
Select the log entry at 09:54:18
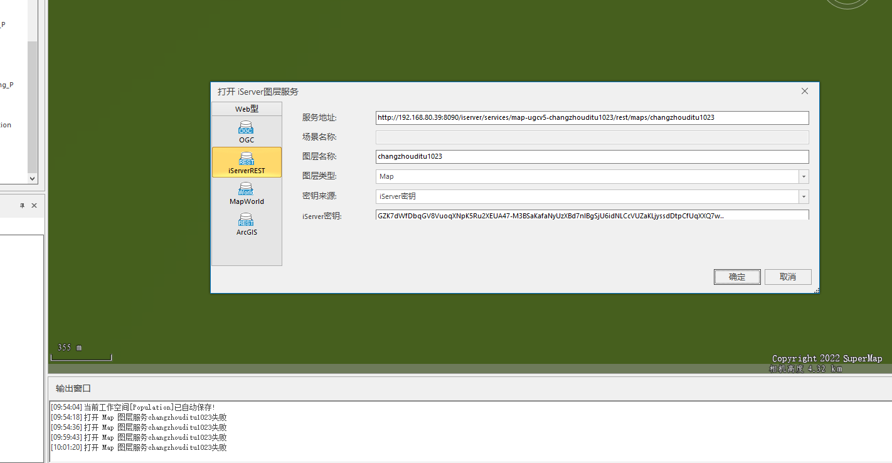tap(139, 417)
